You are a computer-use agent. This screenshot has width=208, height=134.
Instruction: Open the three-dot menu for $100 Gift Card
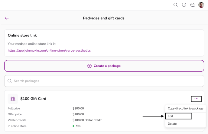[196, 99]
